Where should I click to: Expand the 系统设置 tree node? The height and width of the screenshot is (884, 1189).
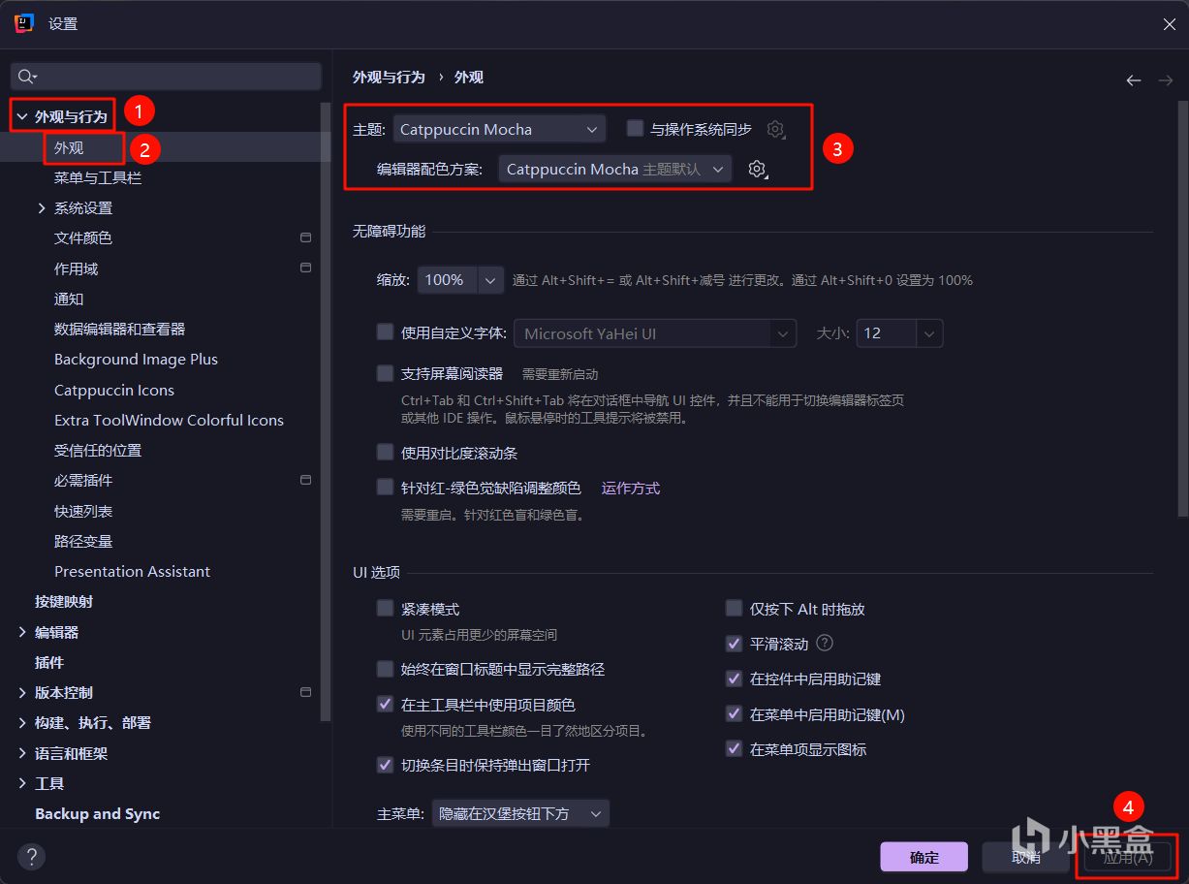pyautogui.click(x=42, y=207)
